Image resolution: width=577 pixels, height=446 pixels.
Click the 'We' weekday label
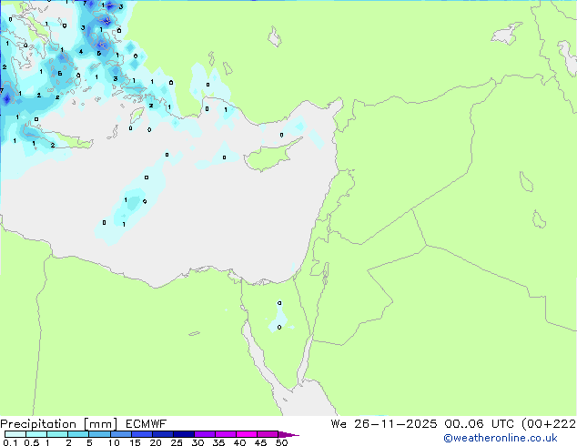[x=339, y=424]
